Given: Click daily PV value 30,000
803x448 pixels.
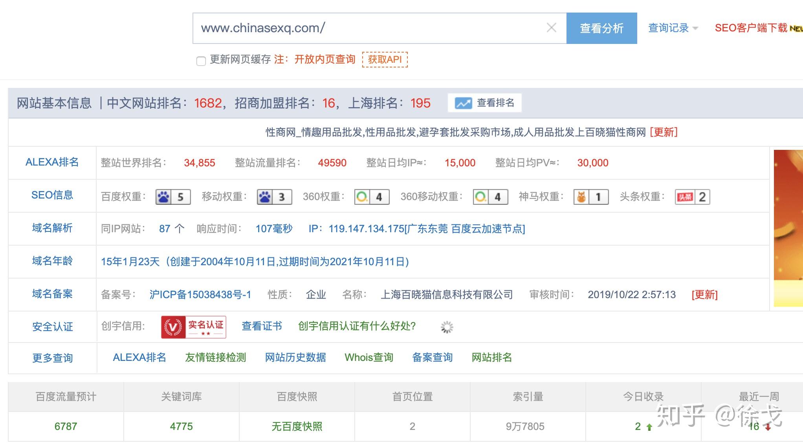Looking at the screenshot, I should [593, 163].
